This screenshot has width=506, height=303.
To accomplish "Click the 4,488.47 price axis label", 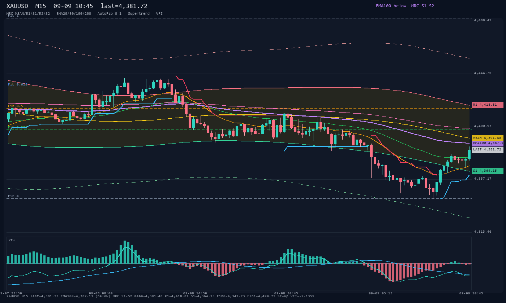I will tap(483, 20).
